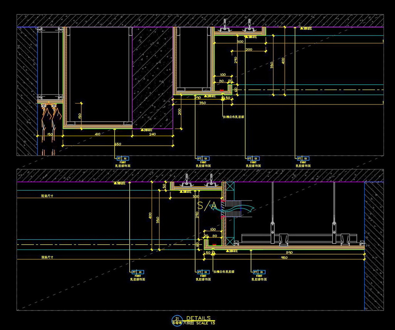The width and height of the screenshot is (395, 330).
Task: Click 交槽白色乳胶漆 note in lower detail
Action: tap(226, 272)
